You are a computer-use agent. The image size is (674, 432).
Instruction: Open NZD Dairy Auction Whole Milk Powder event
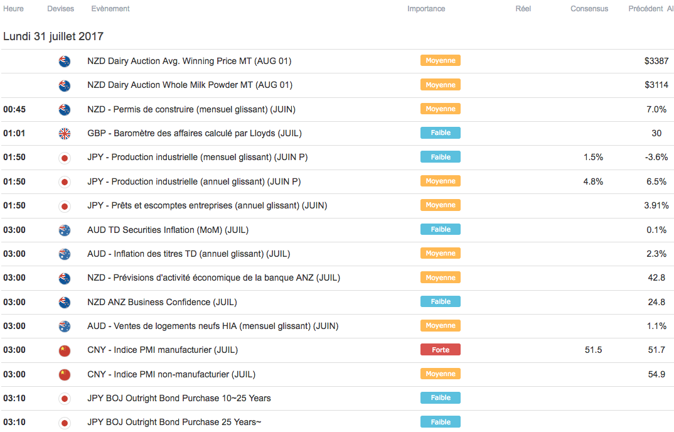[190, 85]
